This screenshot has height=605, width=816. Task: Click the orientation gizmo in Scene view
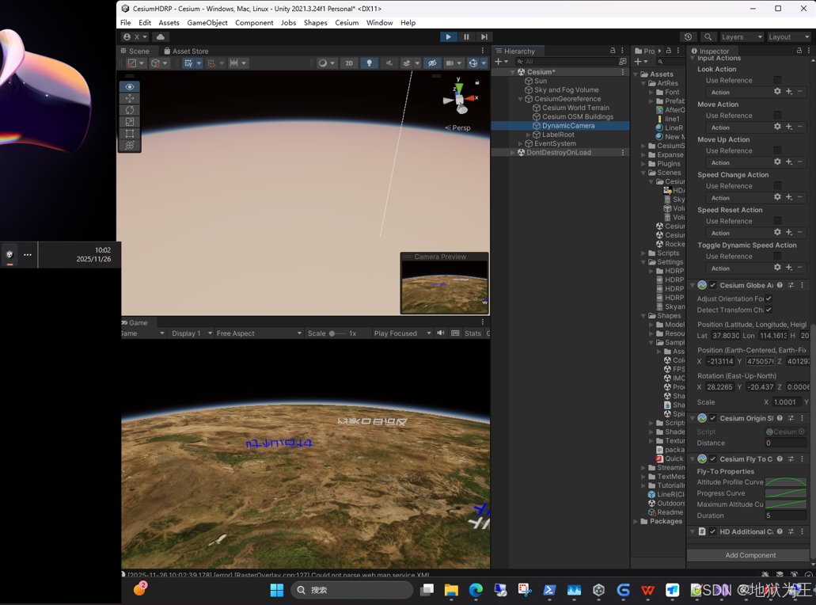point(459,98)
